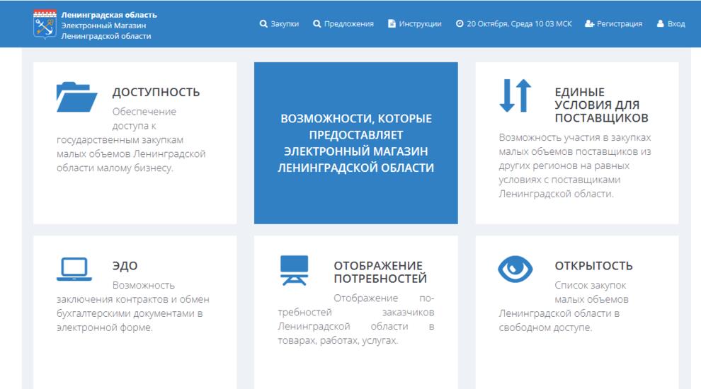Click the magnifier icon next to Закупки
This screenshot has height=389, width=701.
(x=263, y=23)
